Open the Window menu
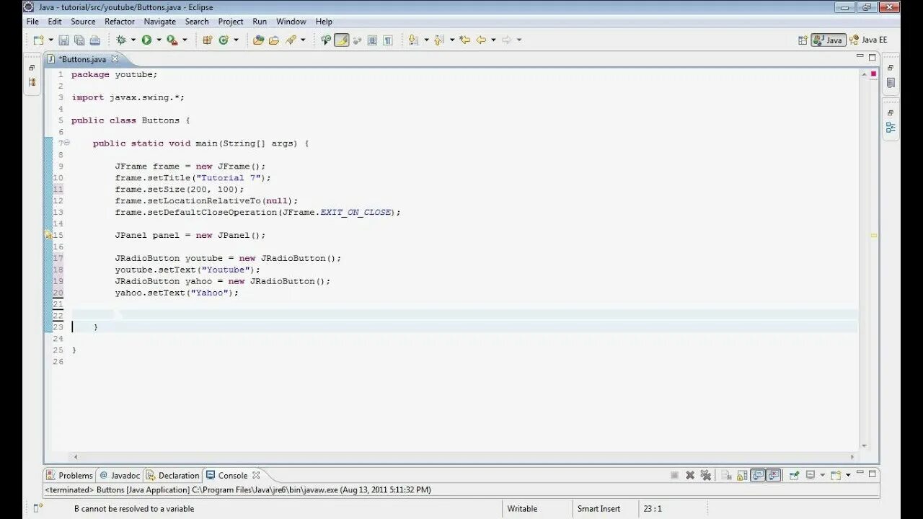 291,22
